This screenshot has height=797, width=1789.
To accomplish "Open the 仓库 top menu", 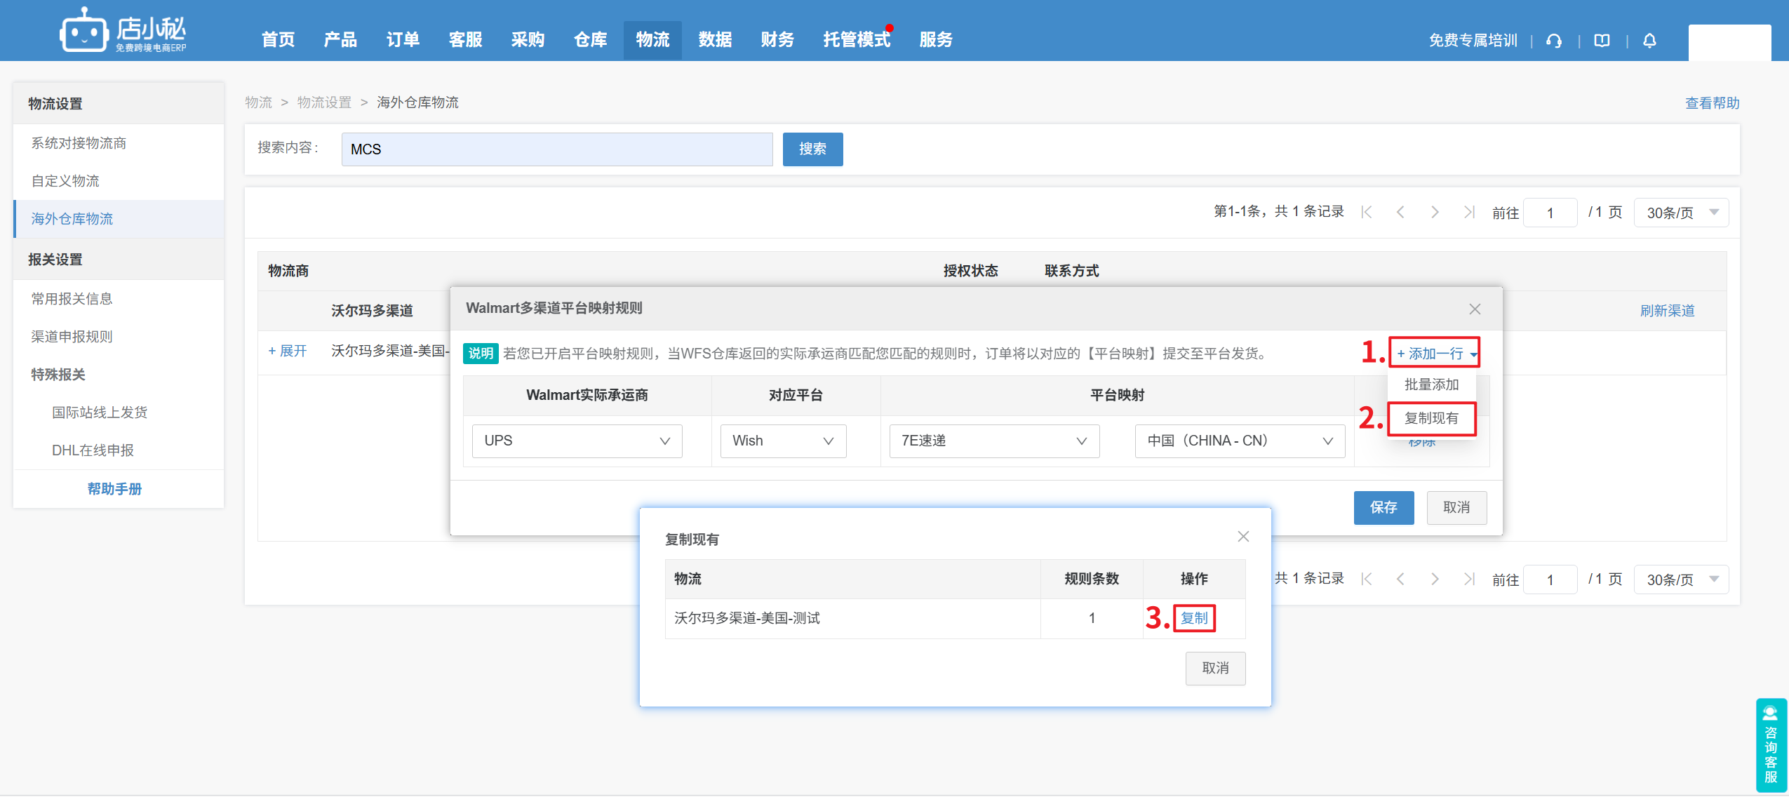I will click(x=590, y=40).
